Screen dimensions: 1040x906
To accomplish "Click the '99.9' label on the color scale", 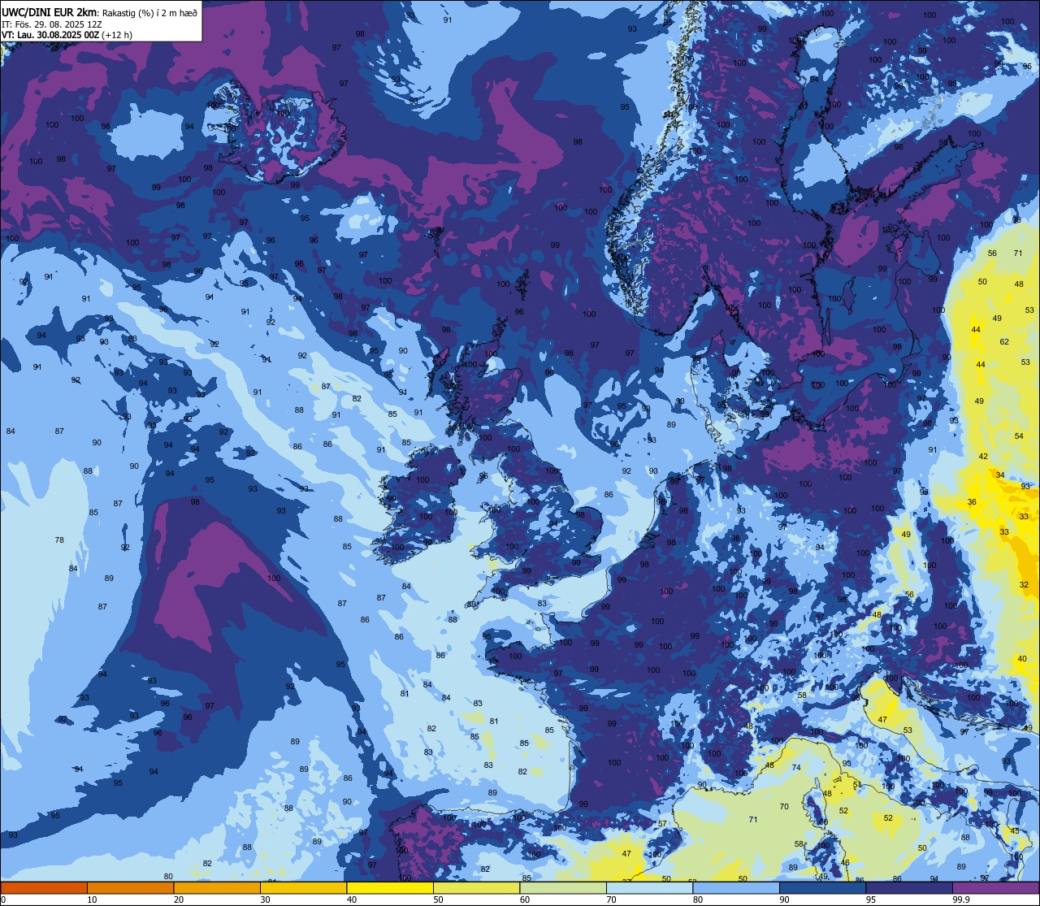I will (961, 899).
